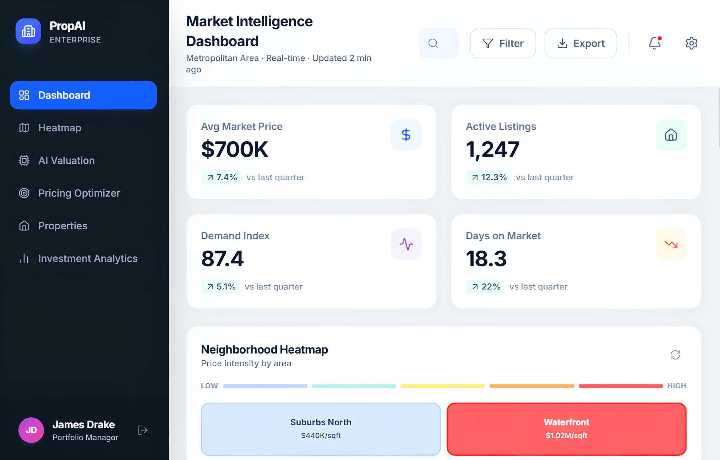Click the Market Intelligence Dashboard title
The image size is (720, 460).
tap(249, 31)
